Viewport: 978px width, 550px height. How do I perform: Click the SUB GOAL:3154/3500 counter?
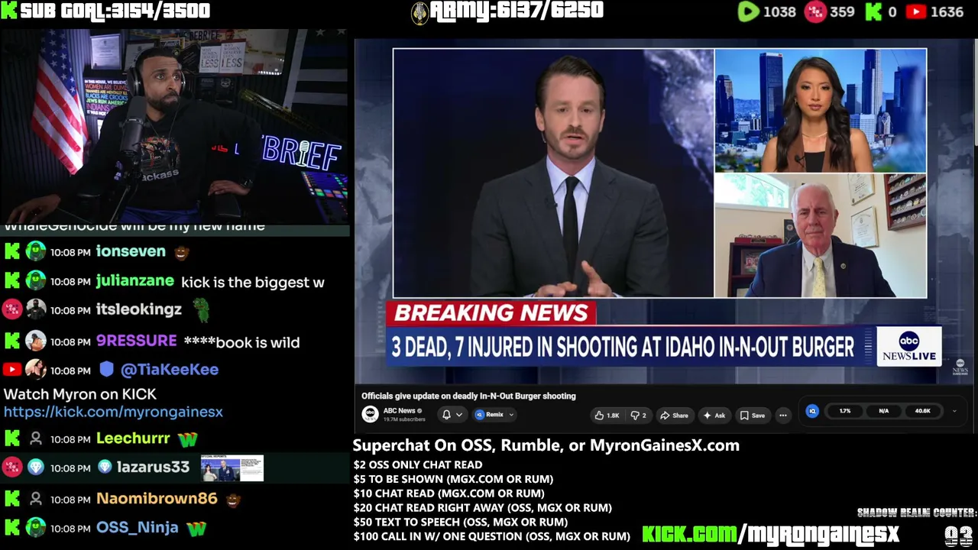point(106,11)
